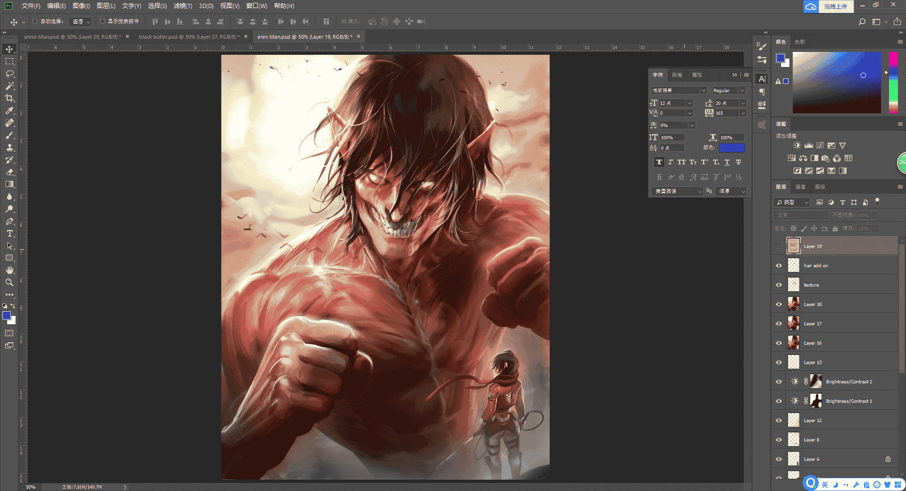Click the 拖拽上传 upload button
Viewport: 906px width, 491px height.
click(836, 7)
